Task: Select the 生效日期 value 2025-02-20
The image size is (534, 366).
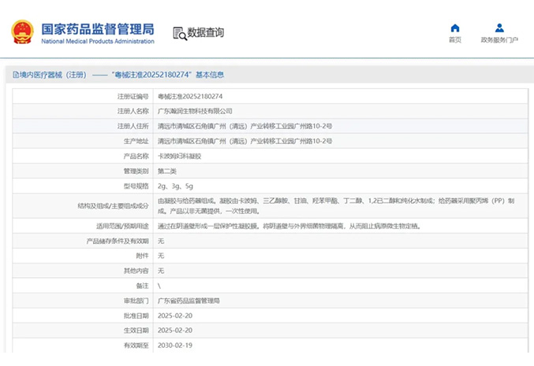Action: [x=175, y=331]
